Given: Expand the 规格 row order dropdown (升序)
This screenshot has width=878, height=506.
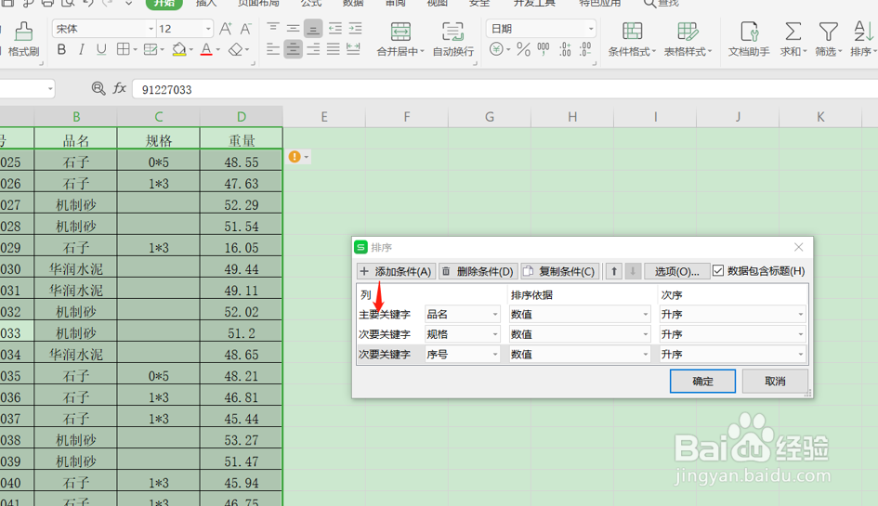Looking at the screenshot, I should coord(733,335).
